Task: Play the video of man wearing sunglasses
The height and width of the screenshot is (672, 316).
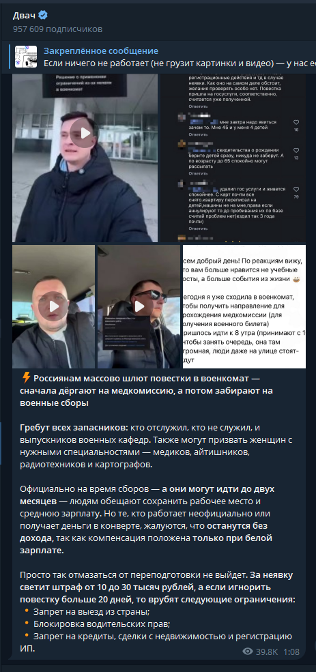Action: pos(139,306)
